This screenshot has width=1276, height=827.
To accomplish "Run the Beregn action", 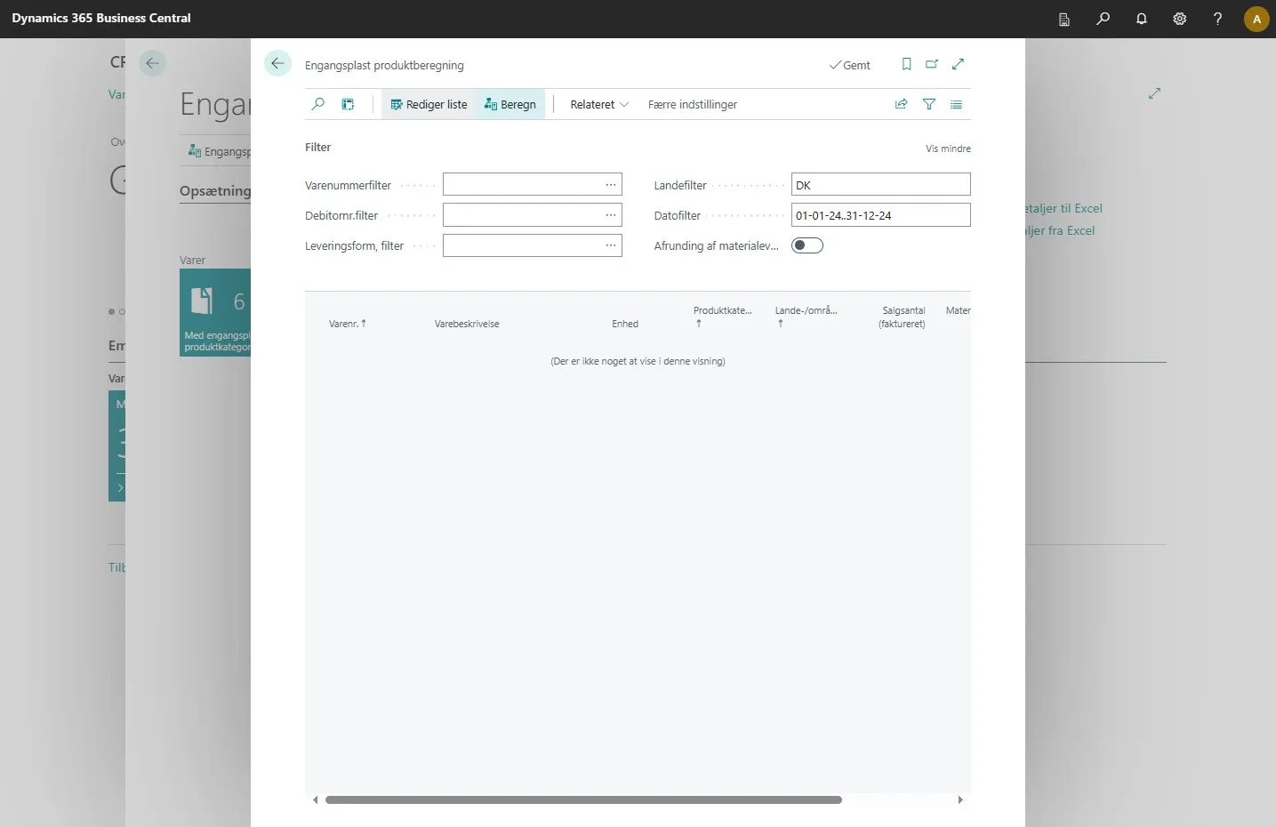I will (510, 104).
